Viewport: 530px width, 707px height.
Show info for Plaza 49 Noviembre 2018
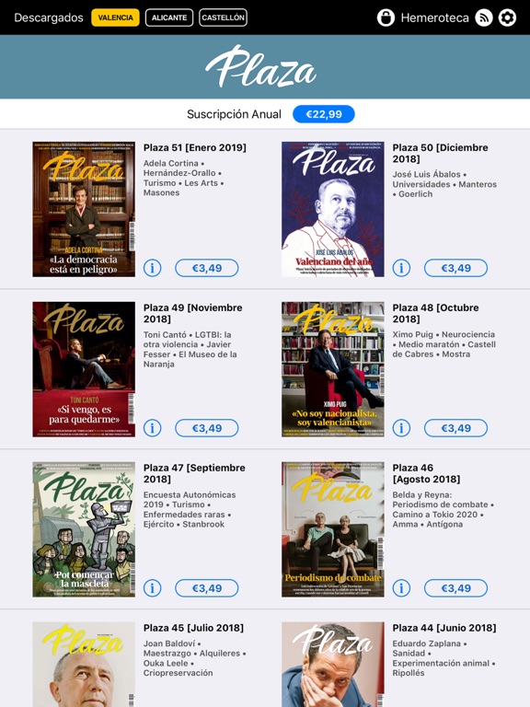click(153, 428)
